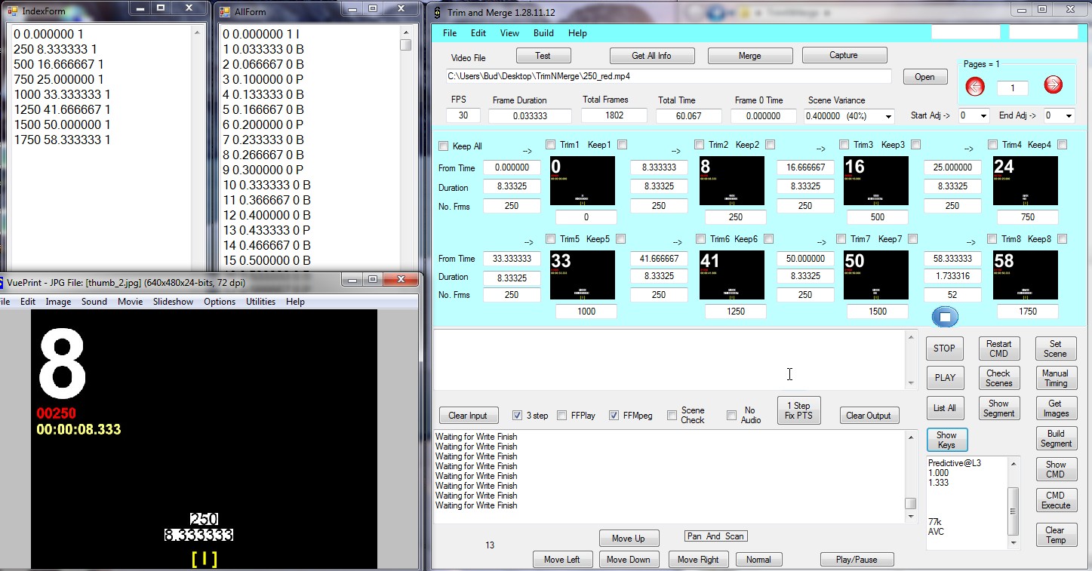Open the Help menu in Trim and Merge
The height and width of the screenshot is (571, 1092).
(577, 33)
